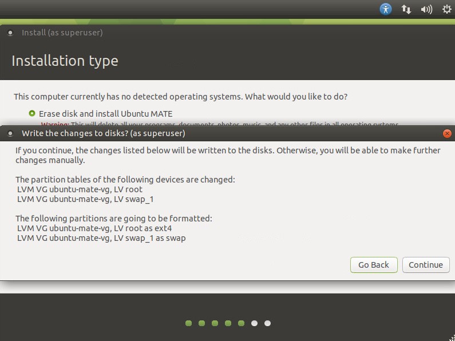Close the Write changes to disks dialog

pos(447,133)
